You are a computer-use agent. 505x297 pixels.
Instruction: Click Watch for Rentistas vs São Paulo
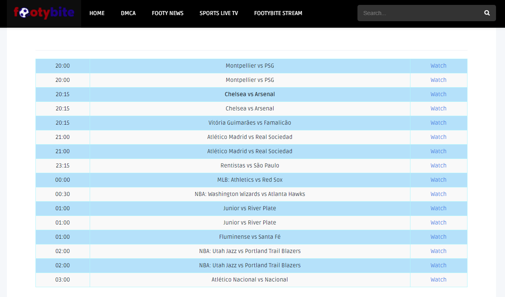[x=438, y=165]
